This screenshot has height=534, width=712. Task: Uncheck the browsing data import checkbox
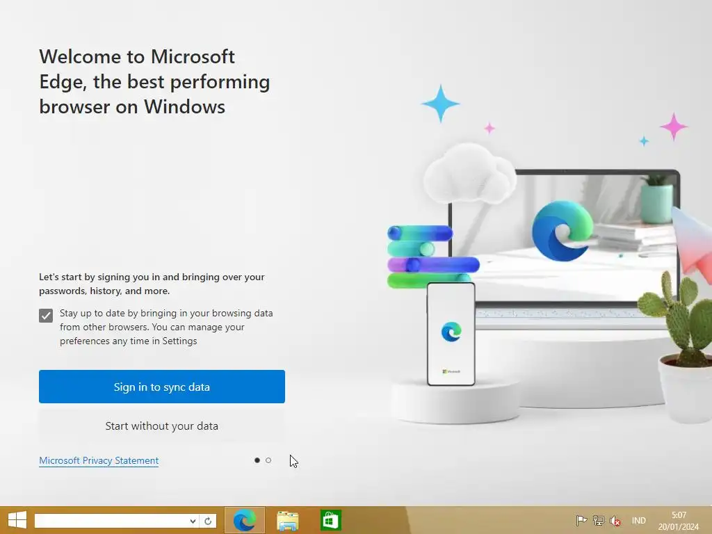[46, 316]
